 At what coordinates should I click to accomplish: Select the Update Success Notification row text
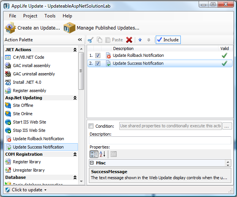point(138,63)
